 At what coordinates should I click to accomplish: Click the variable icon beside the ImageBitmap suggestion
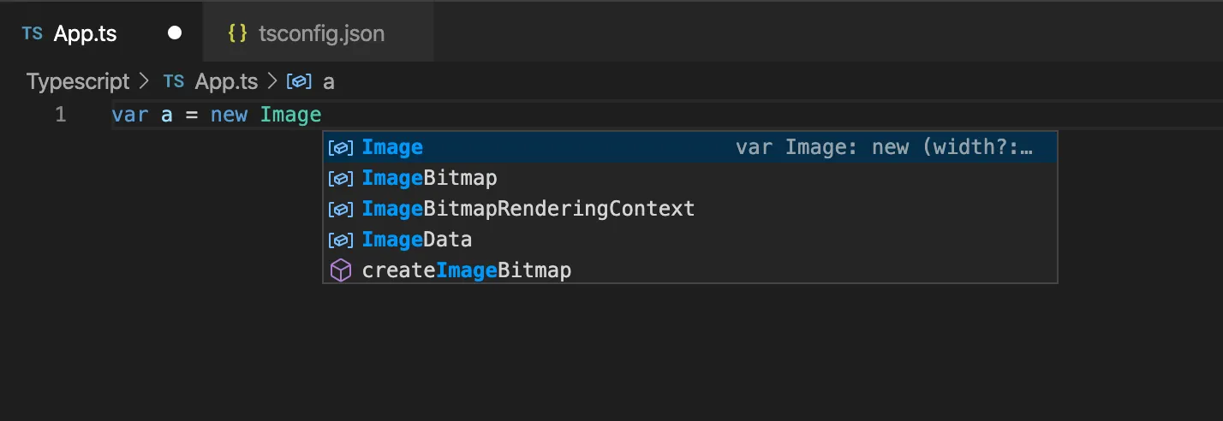pyautogui.click(x=341, y=178)
